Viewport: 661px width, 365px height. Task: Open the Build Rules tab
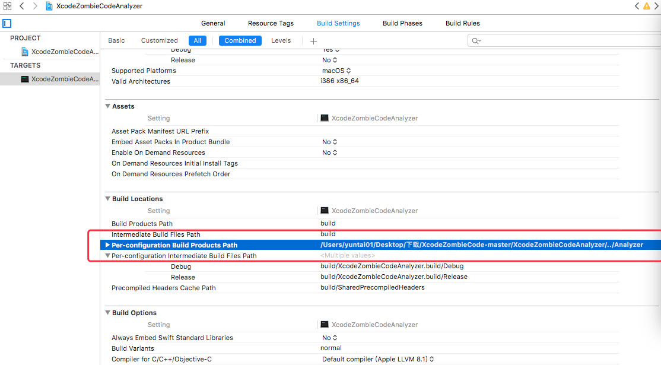coord(462,23)
